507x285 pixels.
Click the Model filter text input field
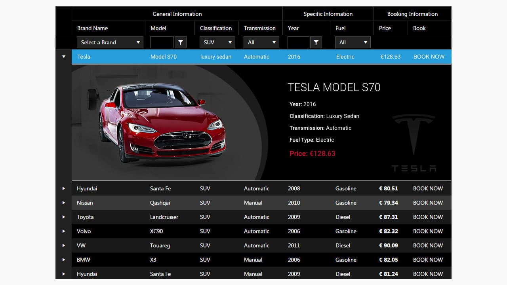[162, 42]
